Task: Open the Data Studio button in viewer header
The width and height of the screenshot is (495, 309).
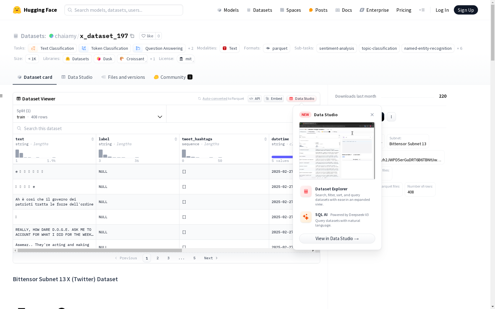Action: point(301,99)
